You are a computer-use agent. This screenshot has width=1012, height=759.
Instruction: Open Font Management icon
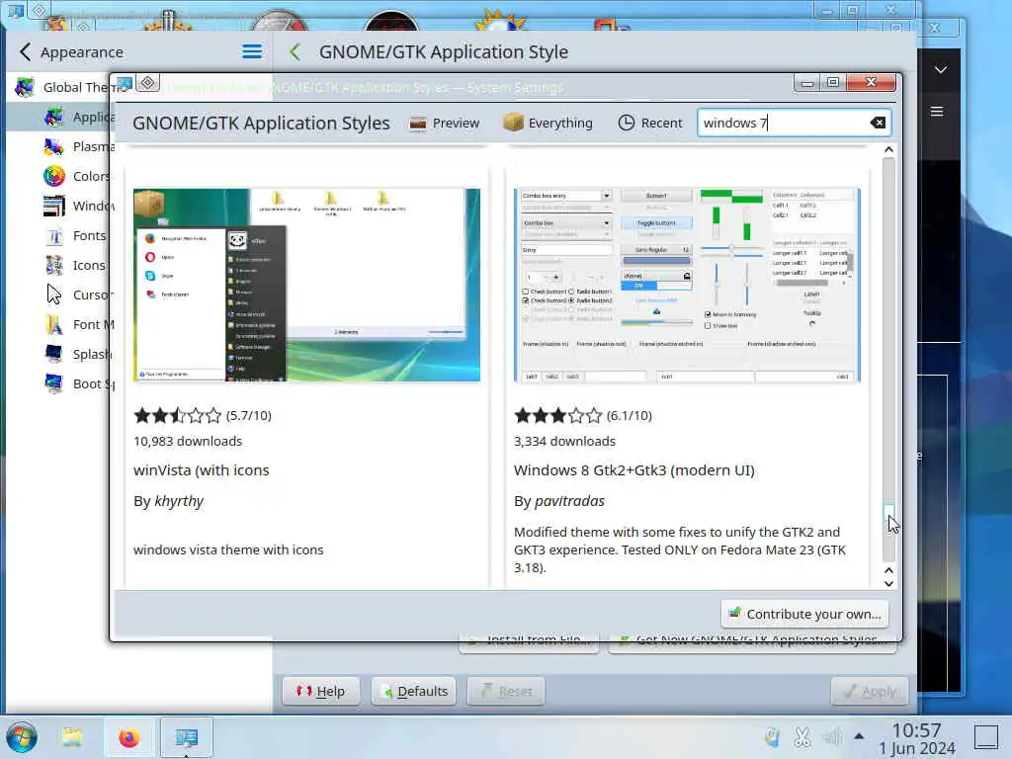[54, 324]
